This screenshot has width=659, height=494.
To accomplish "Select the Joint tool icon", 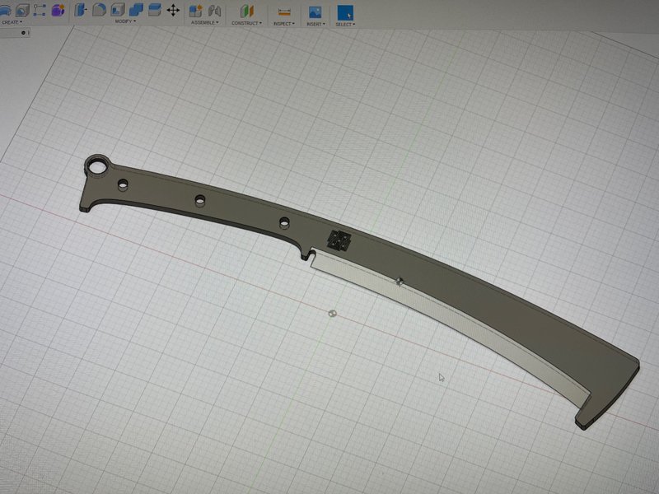I will pos(214,11).
